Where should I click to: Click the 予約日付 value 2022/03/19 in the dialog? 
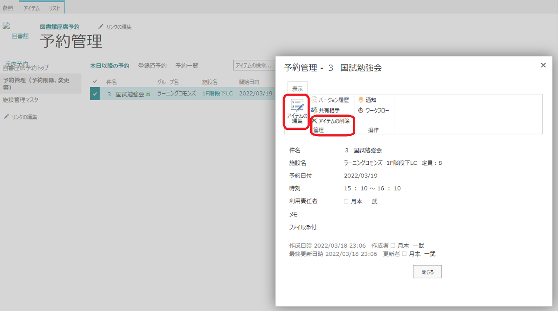[x=361, y=176]
